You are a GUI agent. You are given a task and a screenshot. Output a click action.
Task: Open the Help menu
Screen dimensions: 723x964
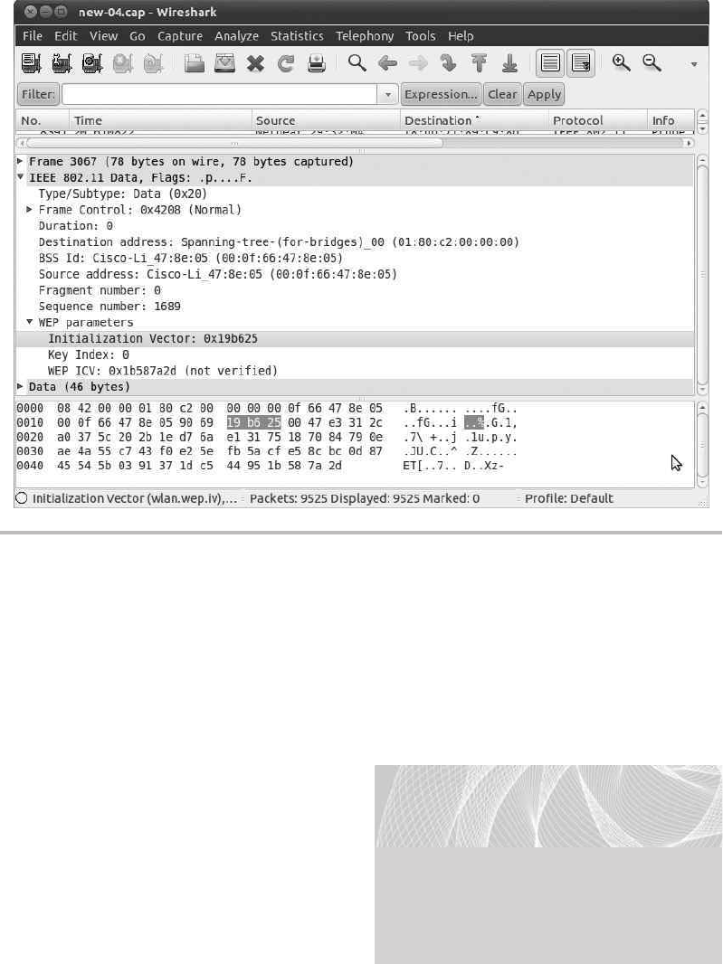(x=461, y=35)
